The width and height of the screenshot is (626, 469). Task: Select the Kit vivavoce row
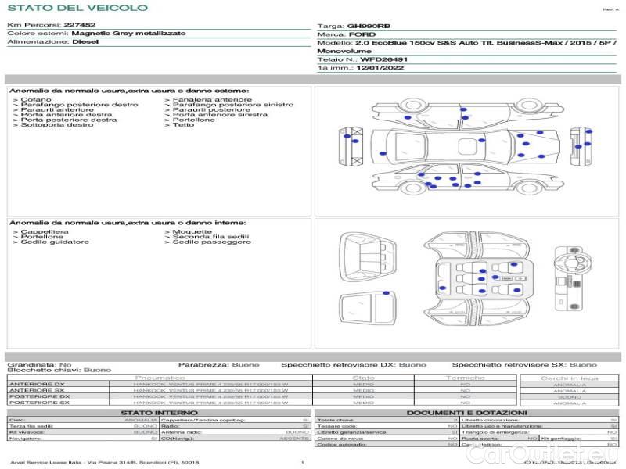83,432
